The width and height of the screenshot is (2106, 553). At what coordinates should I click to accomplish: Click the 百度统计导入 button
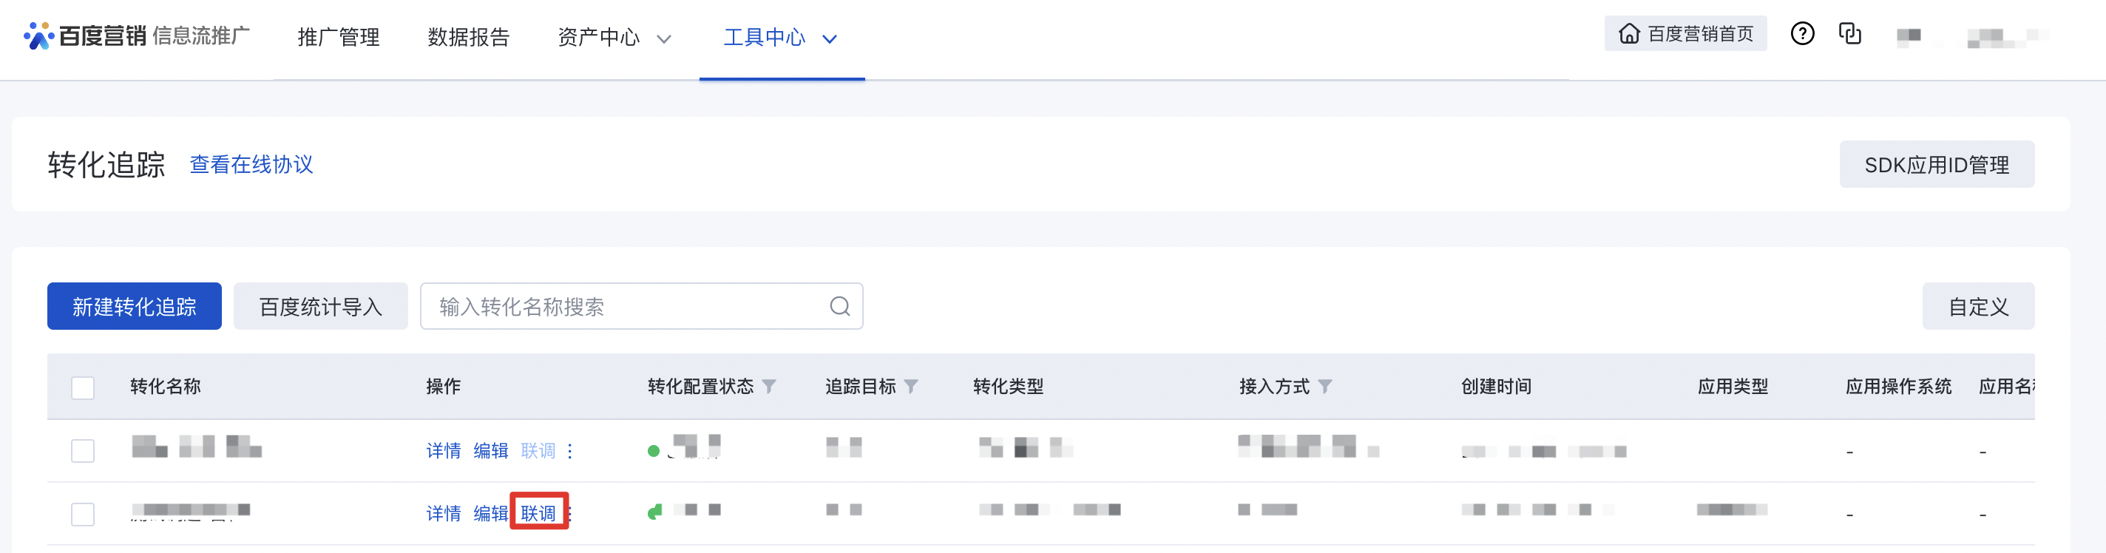(320, 306)
